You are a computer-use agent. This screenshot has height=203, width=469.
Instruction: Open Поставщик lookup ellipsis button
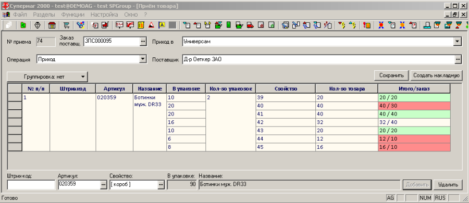(x=458, y=59)
